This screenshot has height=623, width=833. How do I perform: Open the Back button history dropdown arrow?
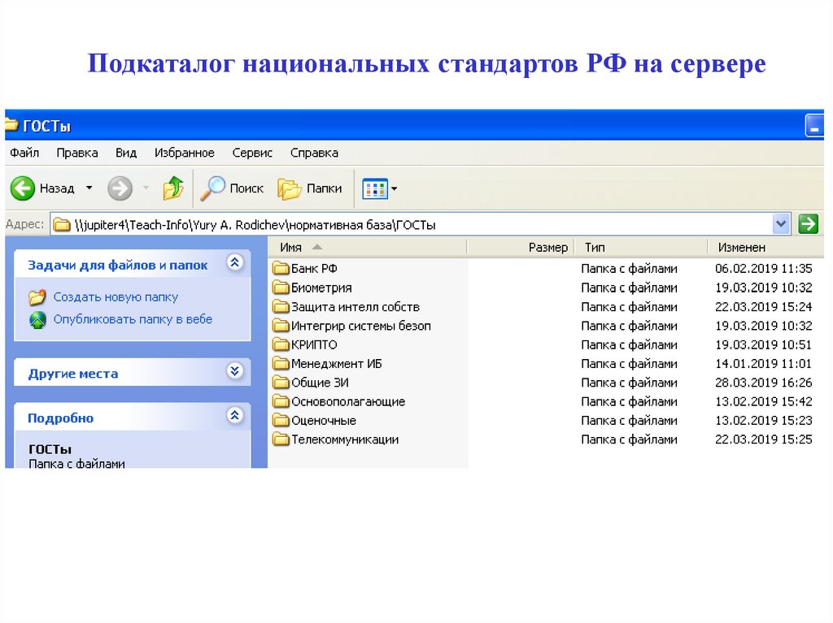pos(89,188)
